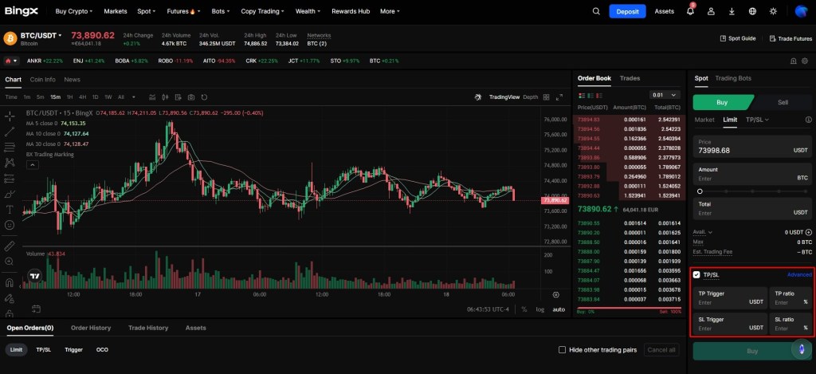Select the XABCD pattern tool
The width and height of the screenshot is (816, 374).
click(10, 163)
